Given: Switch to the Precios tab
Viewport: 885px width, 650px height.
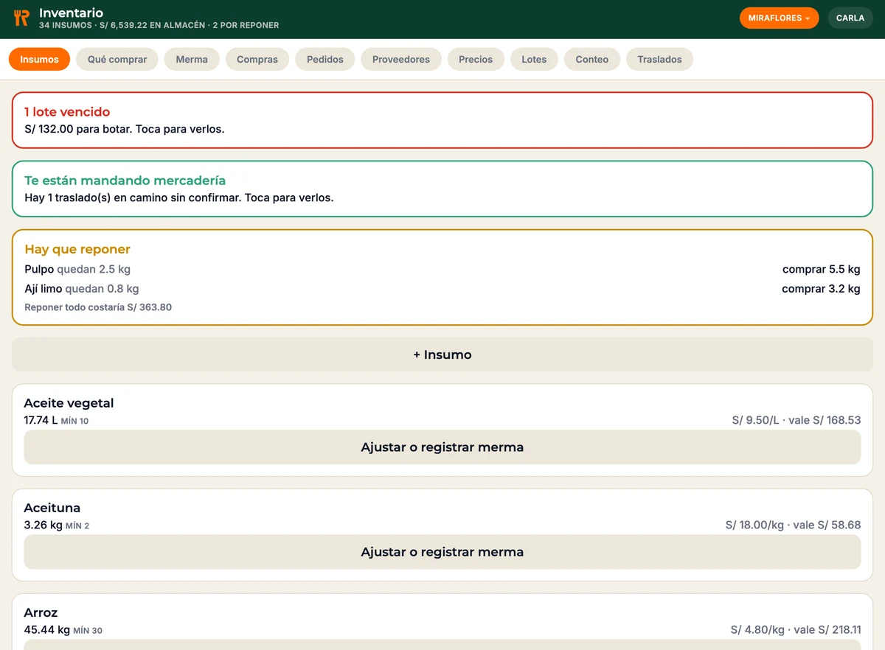Looking at the screenshot, I should click(476, 60).
